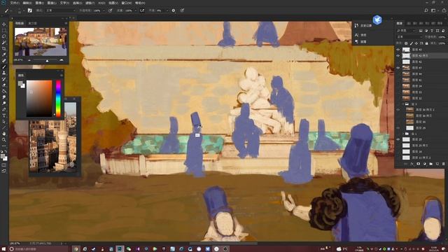Click the Navigator preview thumbnail

pyautogui.click(x=41, y=42)
